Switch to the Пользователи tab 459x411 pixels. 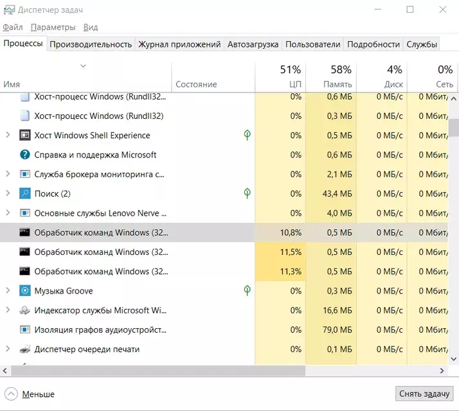coord(312,44)
